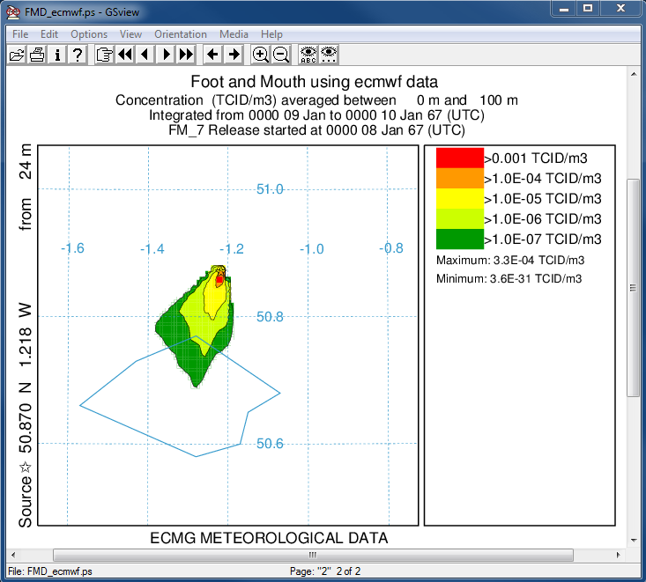Zoom out with the magnifier minus icon

click(281, 55)
